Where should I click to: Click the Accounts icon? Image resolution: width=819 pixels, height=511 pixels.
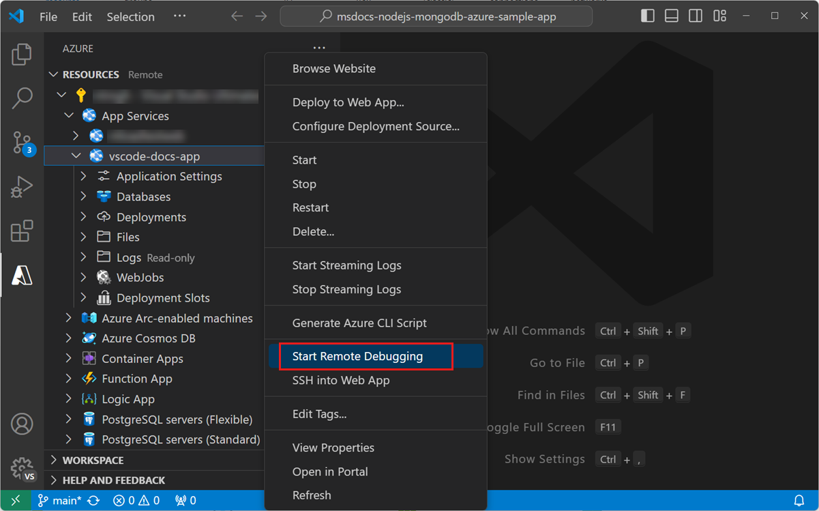pyautogui.click(x=23, y=424)
